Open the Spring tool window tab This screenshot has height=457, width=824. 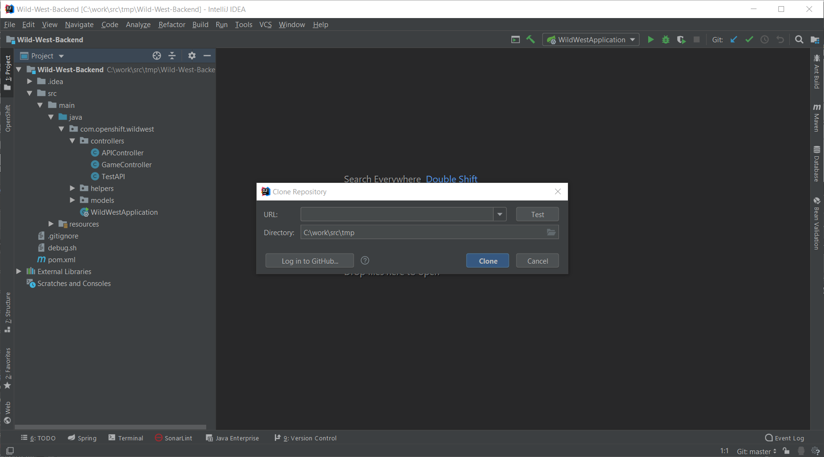click(82, 438)
